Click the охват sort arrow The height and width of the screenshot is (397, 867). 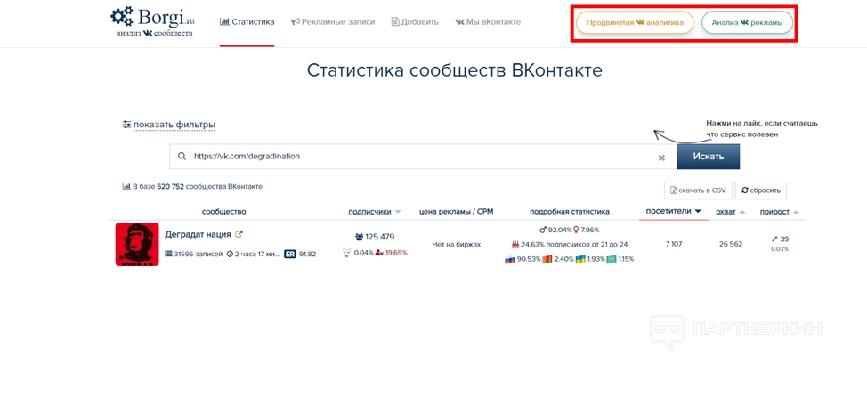(742, 213)
